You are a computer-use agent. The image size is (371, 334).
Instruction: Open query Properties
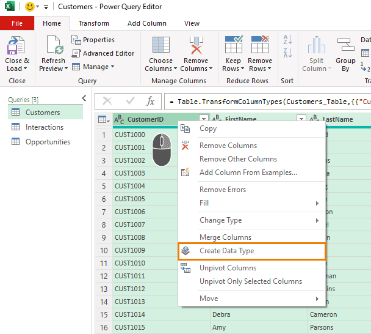click(x=93, y=40)
